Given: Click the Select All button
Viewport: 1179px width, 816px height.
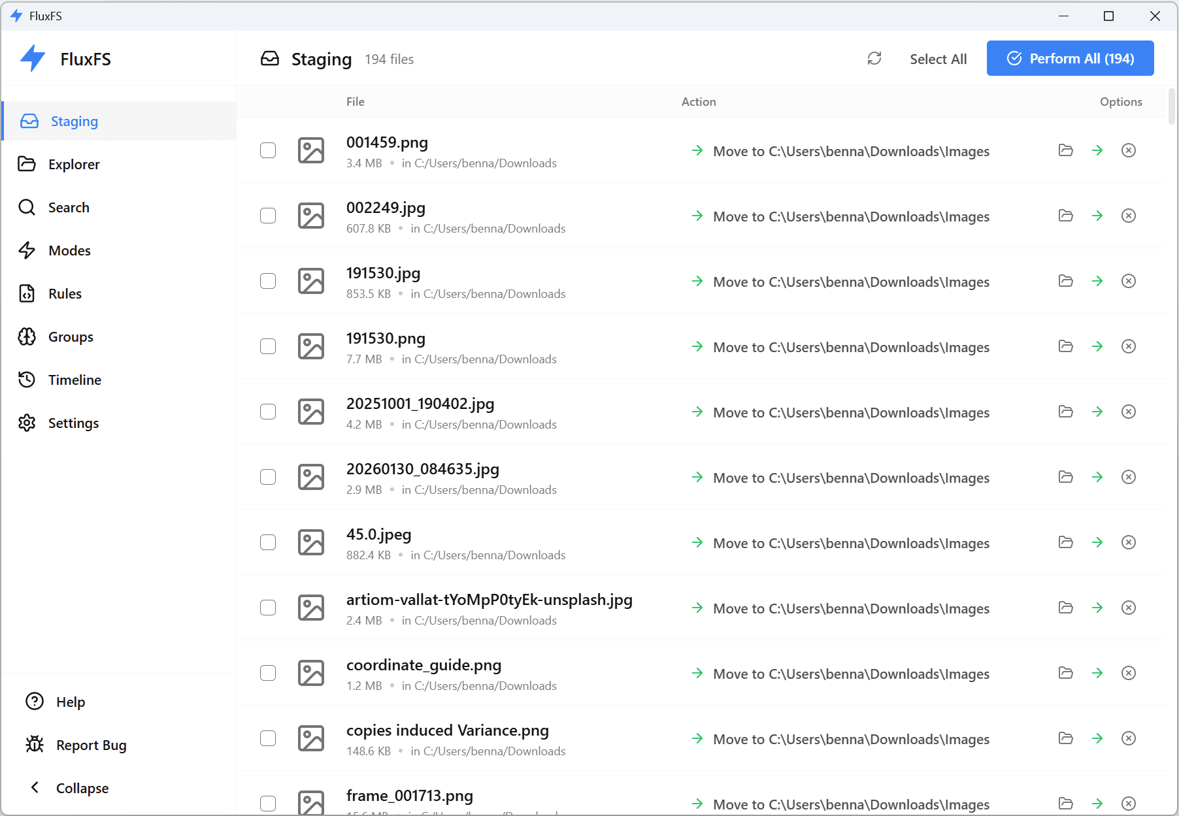Looking at the screenshot, I should click(938, 58).
